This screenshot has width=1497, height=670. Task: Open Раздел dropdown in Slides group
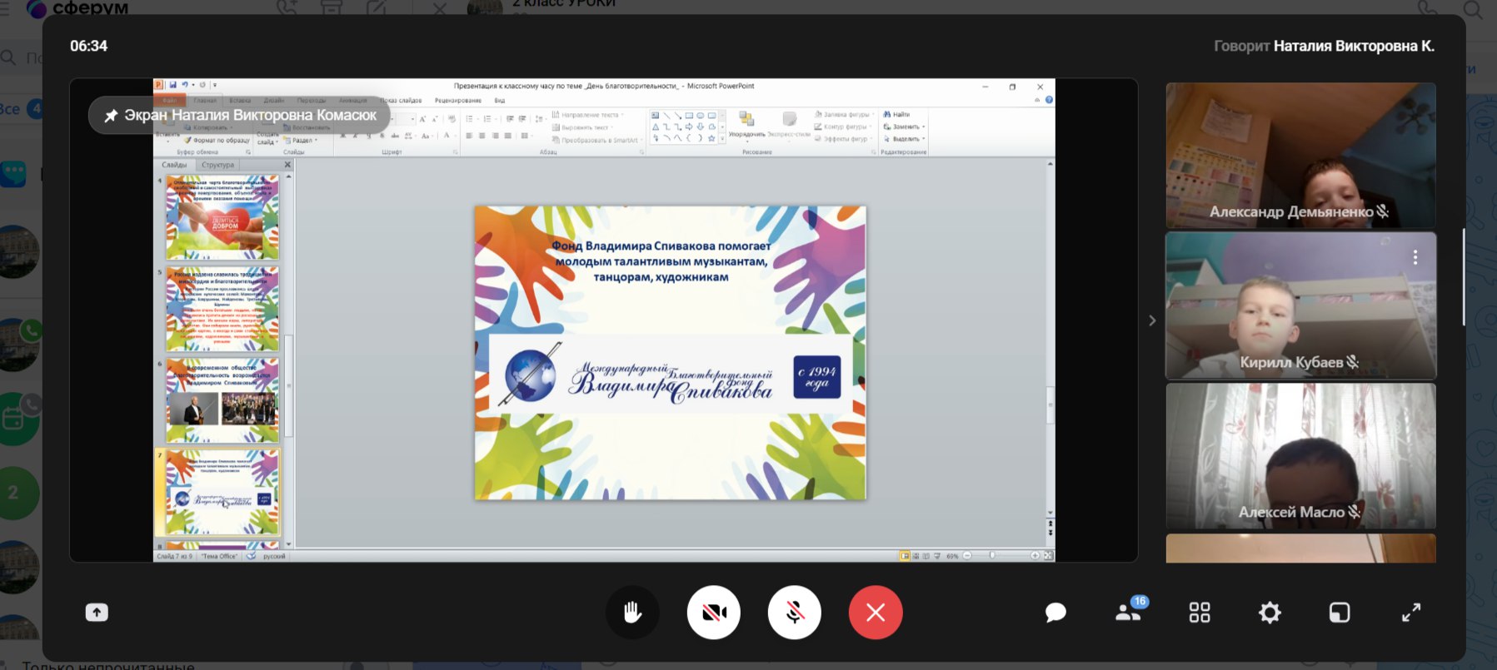(x=301, y=140)
